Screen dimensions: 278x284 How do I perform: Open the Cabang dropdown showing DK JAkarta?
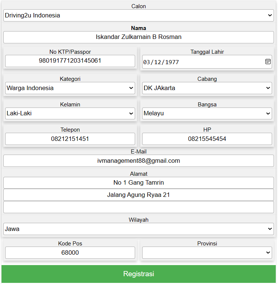coord(207,88)
